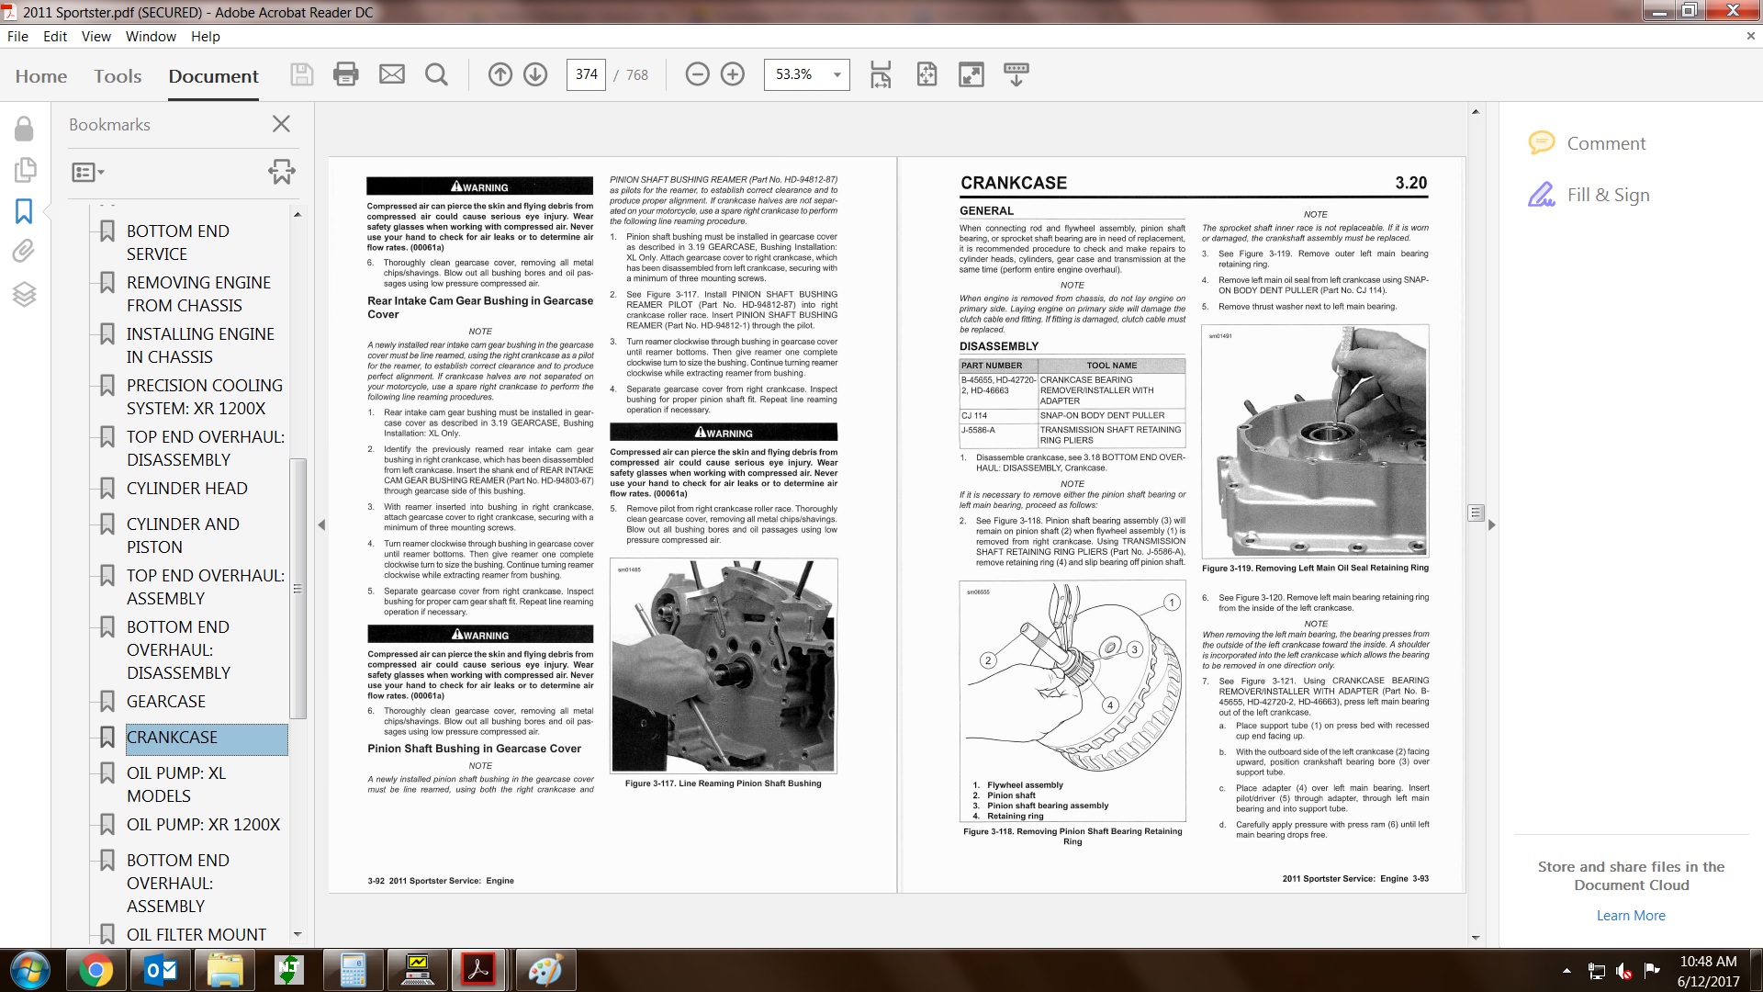Click the page number input field

click(586, 74)
